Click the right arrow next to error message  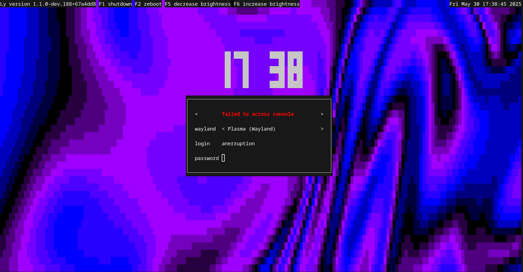click(x=322, y=114)
